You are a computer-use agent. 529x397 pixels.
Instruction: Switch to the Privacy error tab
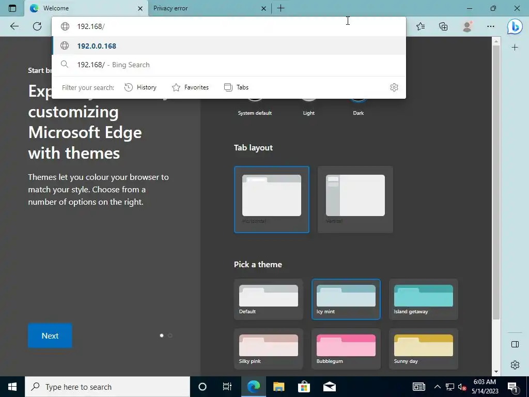209,8
